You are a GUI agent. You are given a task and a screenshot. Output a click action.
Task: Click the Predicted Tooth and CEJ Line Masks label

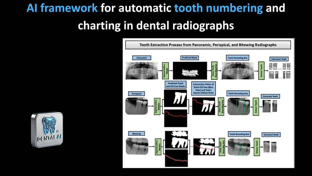[x=175, y=85]
